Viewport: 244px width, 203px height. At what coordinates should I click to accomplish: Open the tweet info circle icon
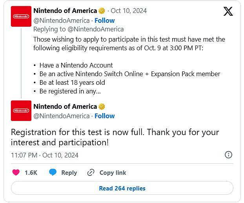click(x=228, y=155)
